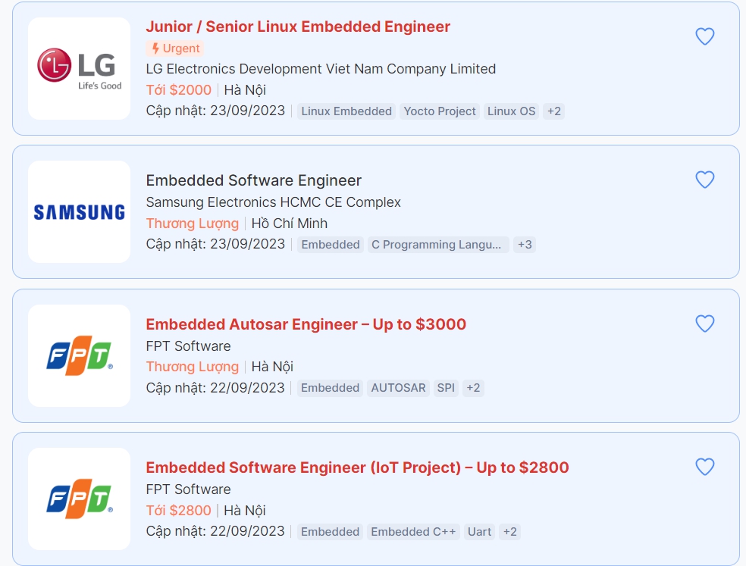The height and width of the screenshot is (566, 746).
Task: Click the Yocto Project skill tag
Action: (440, 111)
